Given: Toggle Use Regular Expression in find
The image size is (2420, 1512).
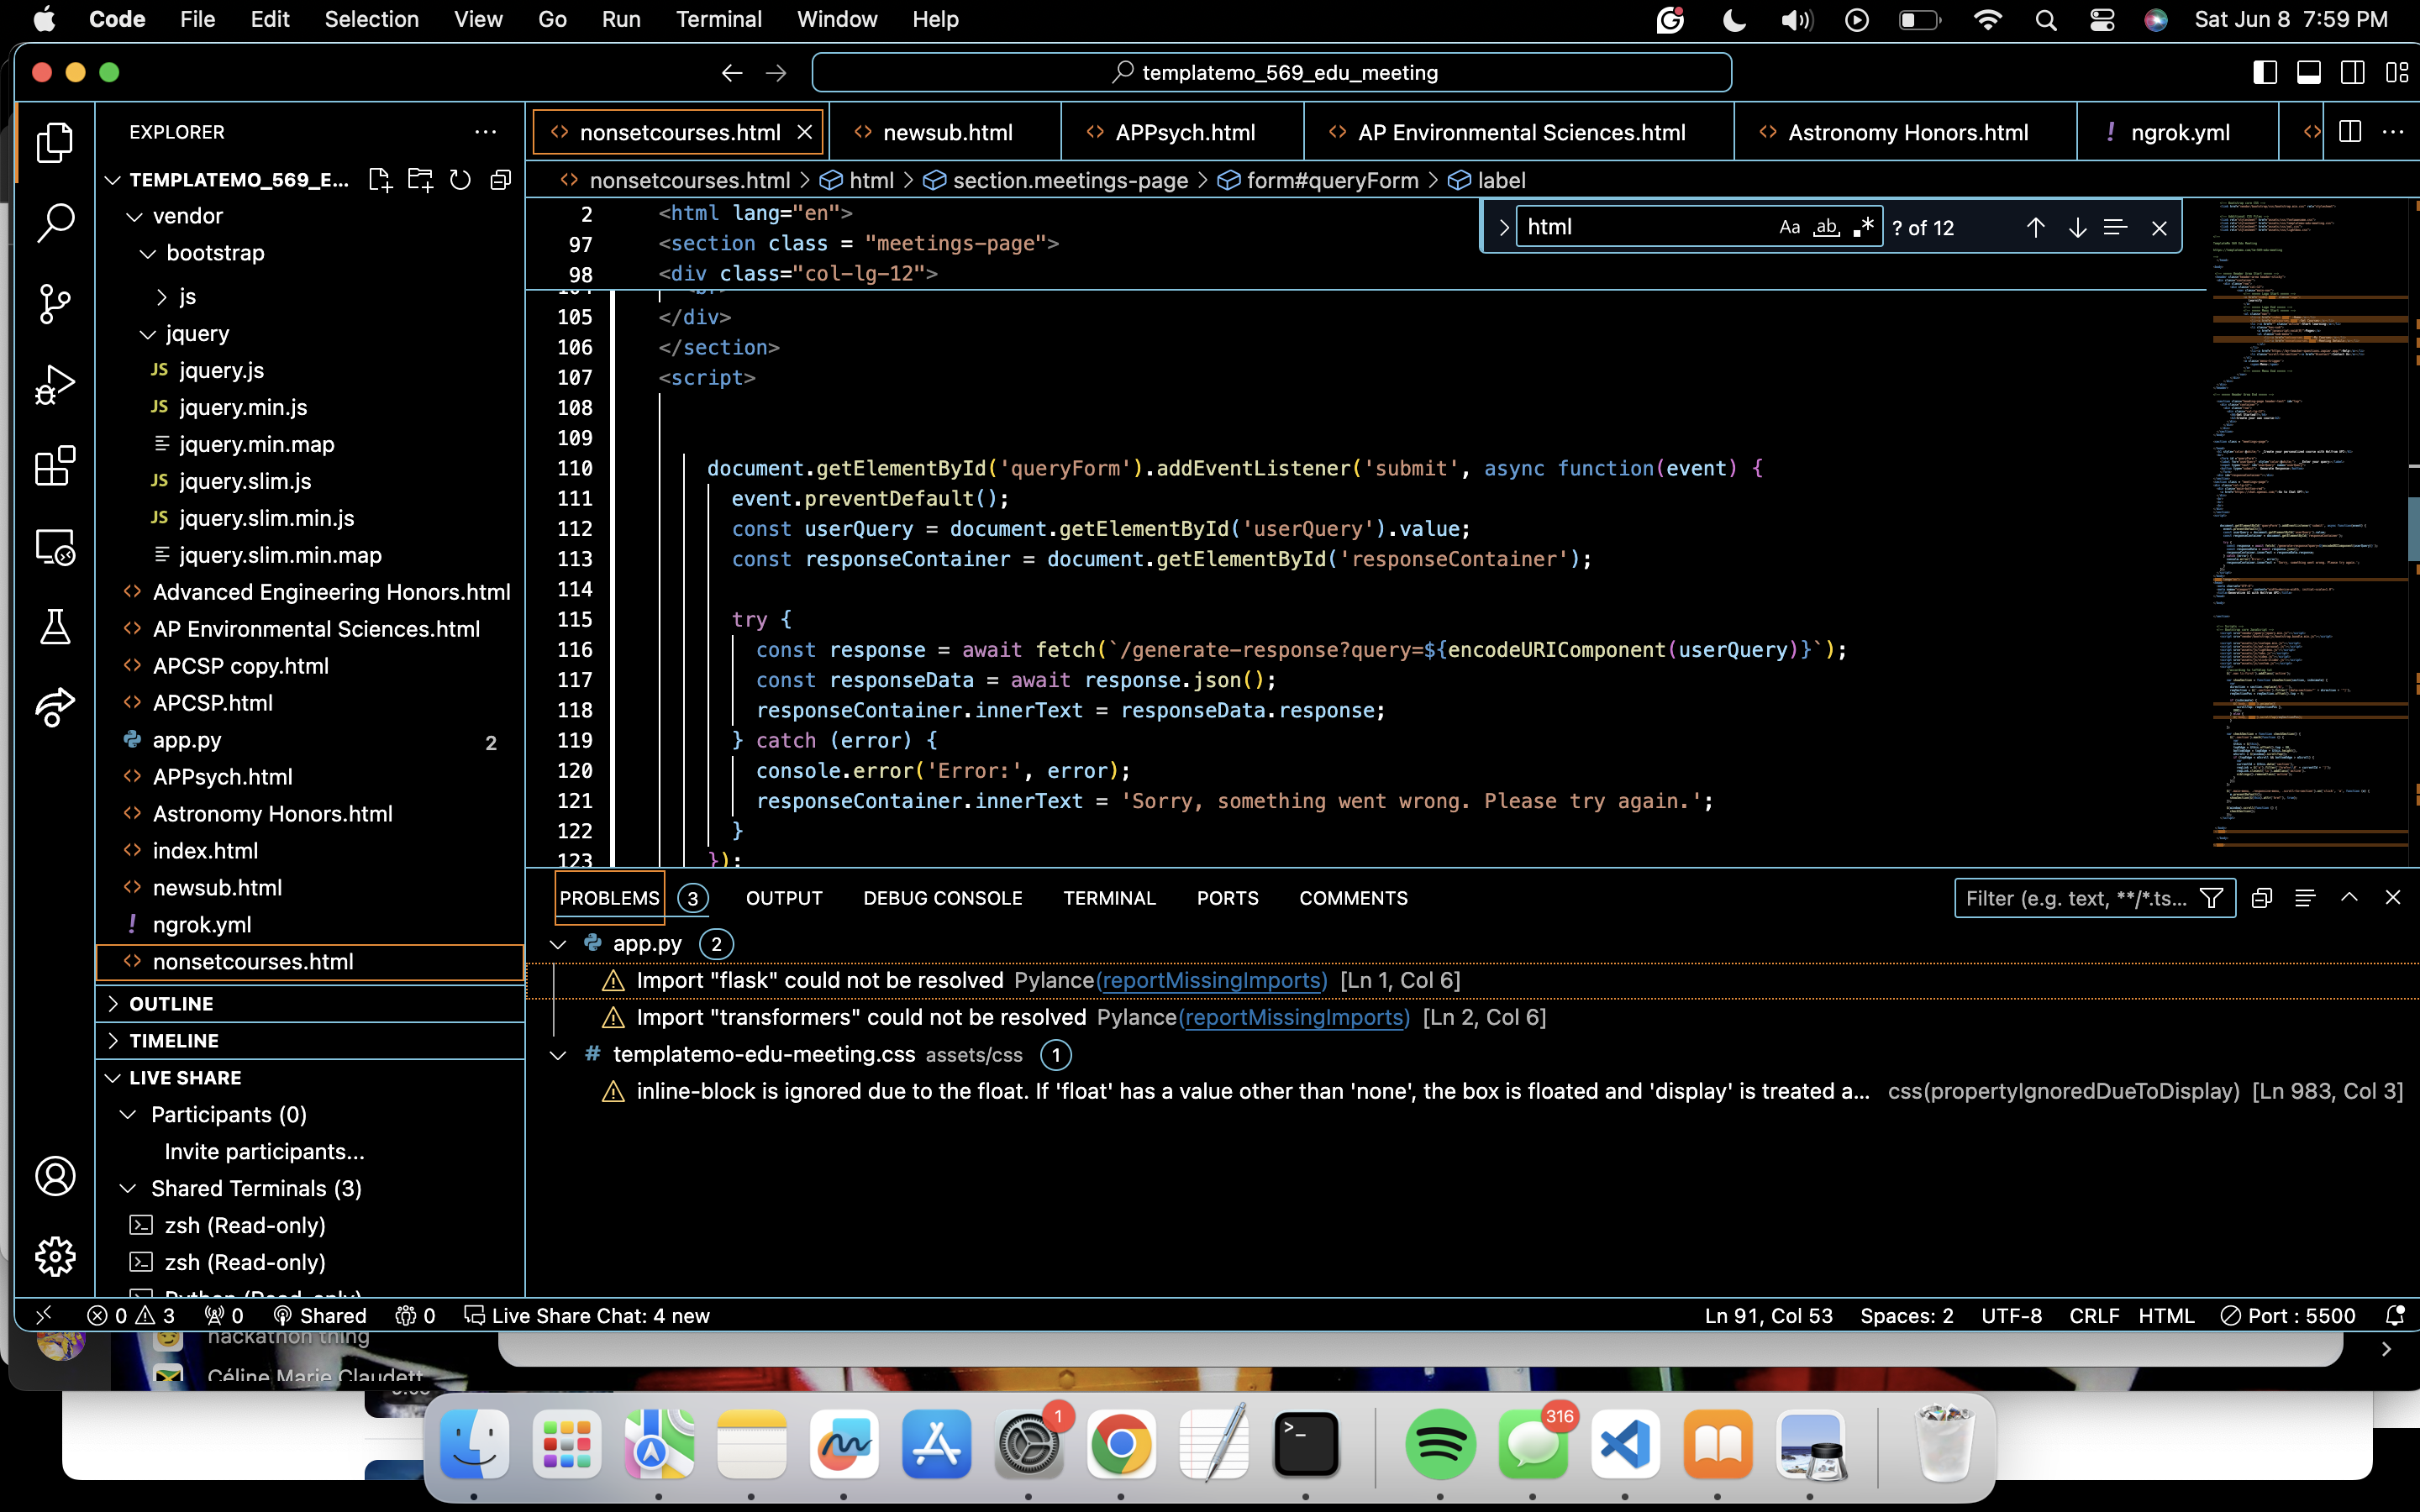Looking at the screenshot, I should pos(1863,228).
